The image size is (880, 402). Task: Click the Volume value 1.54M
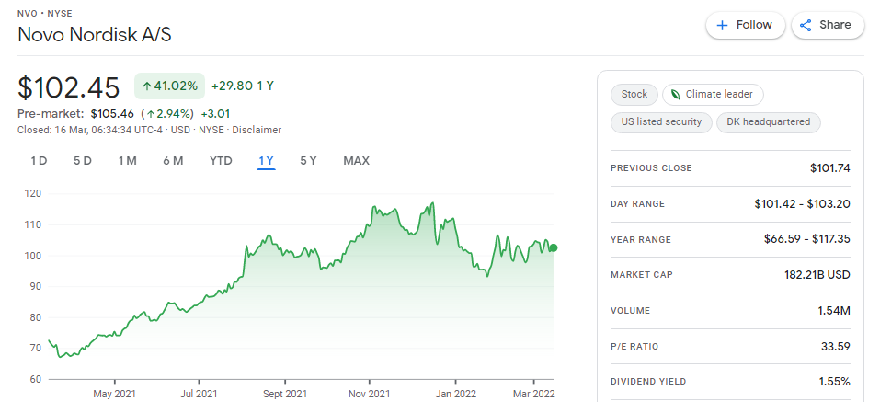(834, 311)
